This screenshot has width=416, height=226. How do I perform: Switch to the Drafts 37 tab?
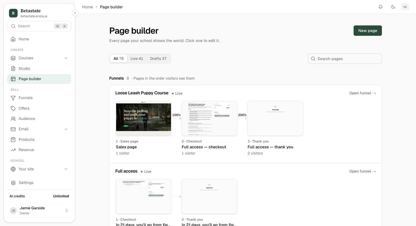(158, 59)
